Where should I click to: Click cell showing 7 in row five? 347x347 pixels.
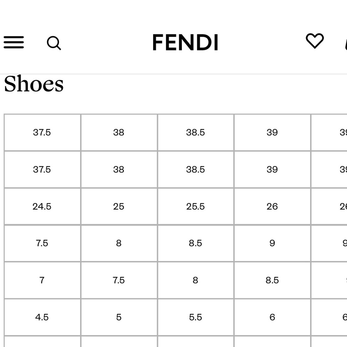42,280
